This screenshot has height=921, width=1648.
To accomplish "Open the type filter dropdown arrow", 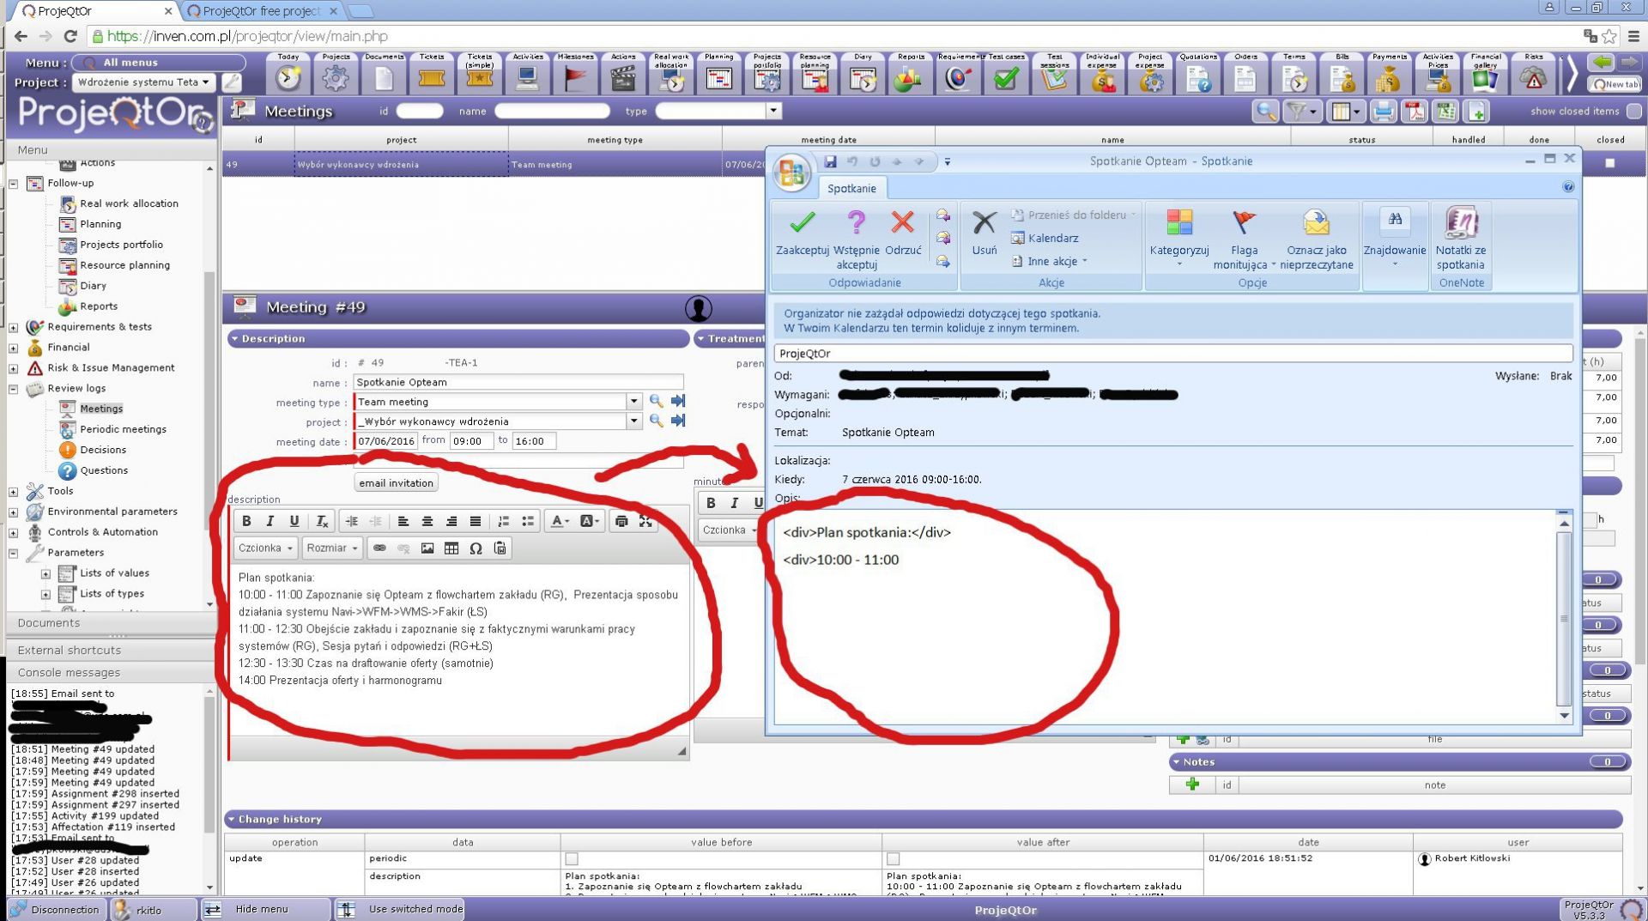I will [x=773, y=111].
